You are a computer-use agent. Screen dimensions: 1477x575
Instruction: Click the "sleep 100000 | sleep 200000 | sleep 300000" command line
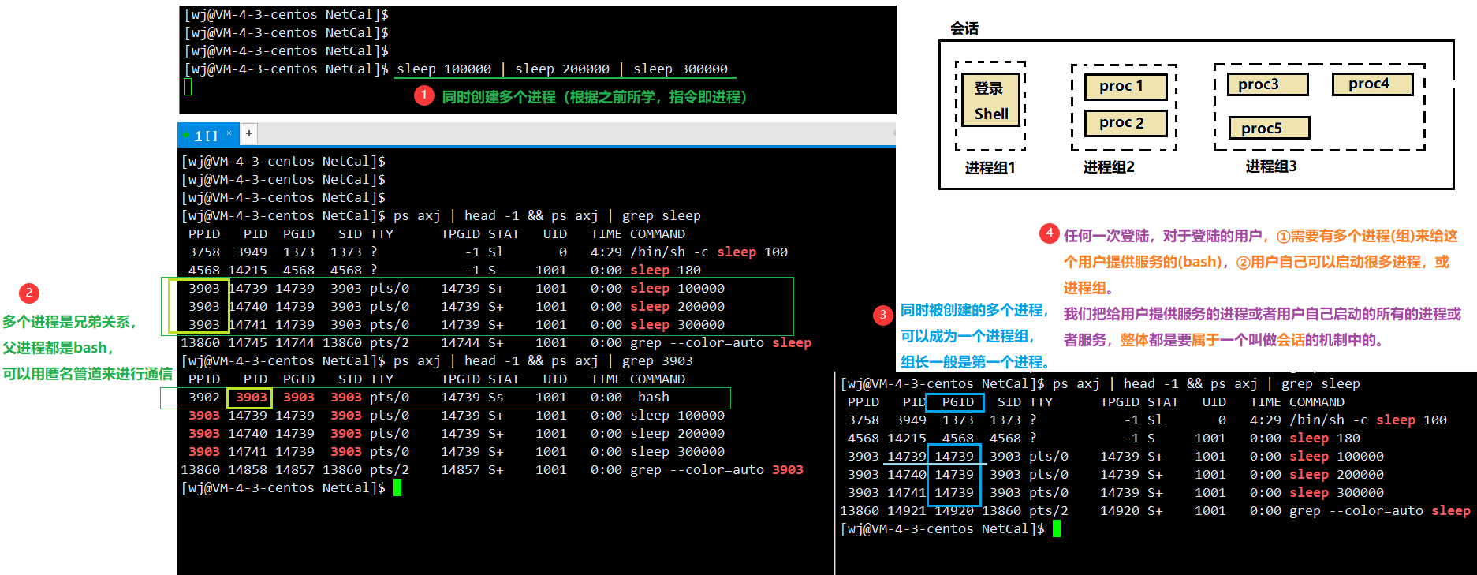[562, 69]
